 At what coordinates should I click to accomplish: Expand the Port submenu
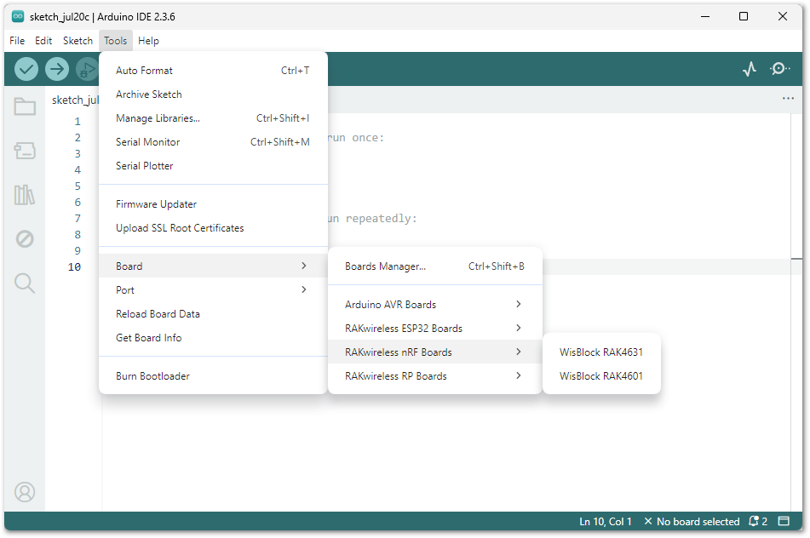click(x=212, y=290)
